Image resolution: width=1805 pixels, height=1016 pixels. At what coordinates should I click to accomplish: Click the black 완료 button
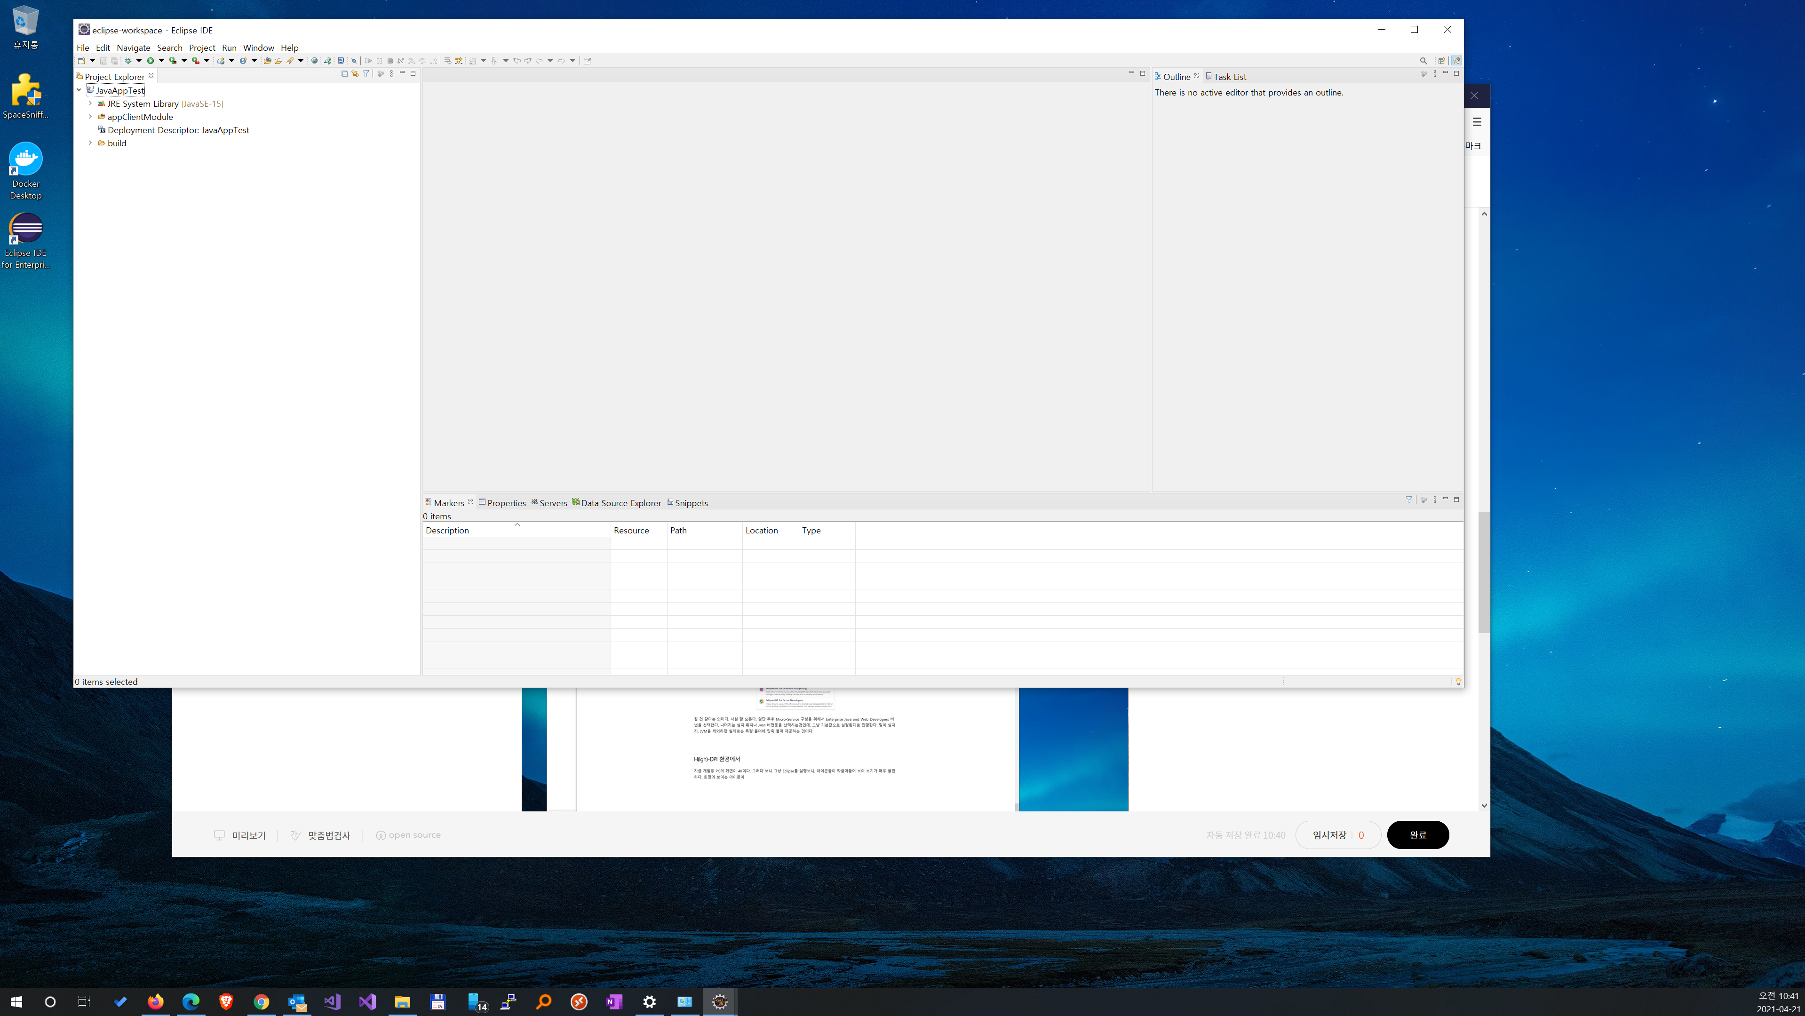click(x=1417, y=834)
